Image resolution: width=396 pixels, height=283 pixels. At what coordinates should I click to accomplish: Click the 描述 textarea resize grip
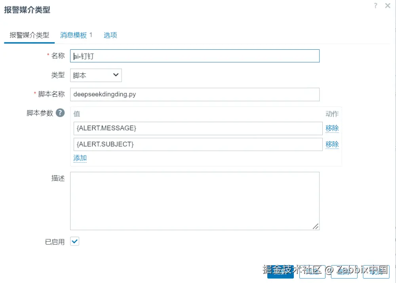(x=316, y=226)
